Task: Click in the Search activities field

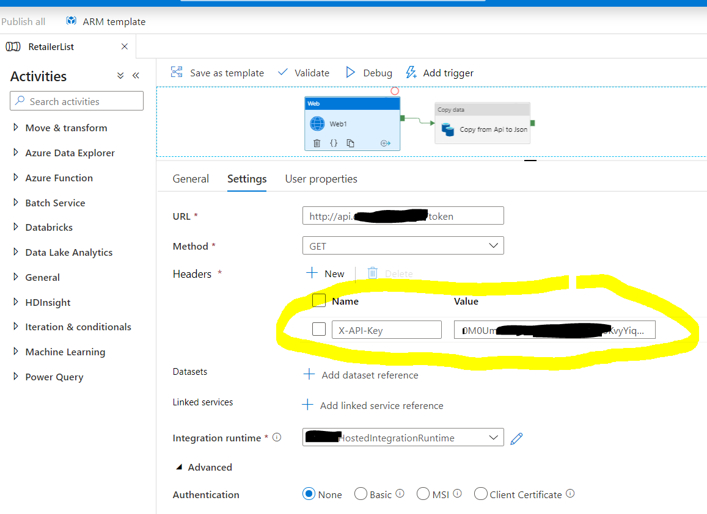Action: pyautogui.click(x=76, y=101)
